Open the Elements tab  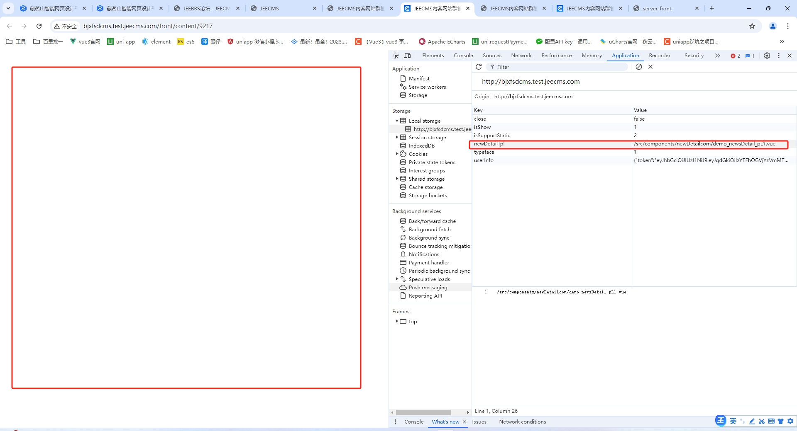click(433, 56)
